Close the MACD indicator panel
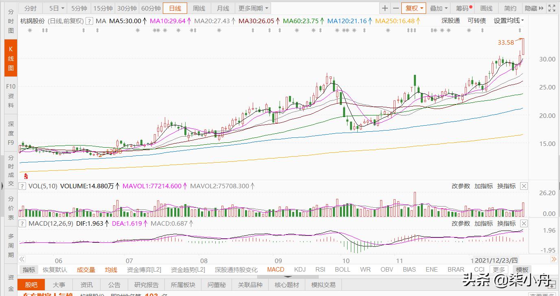 pos(524,224)
